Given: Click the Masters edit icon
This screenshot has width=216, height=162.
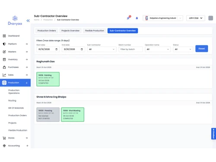Looking at the screenshot, I should coord(4,52).
